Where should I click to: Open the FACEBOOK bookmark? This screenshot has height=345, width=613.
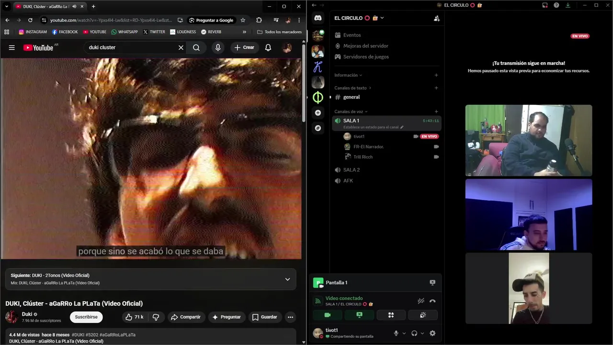(x=65, y=32)
